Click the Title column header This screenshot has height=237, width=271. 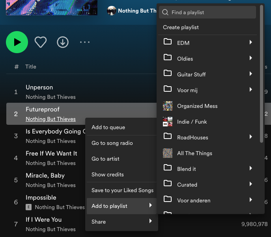(31, 67)
